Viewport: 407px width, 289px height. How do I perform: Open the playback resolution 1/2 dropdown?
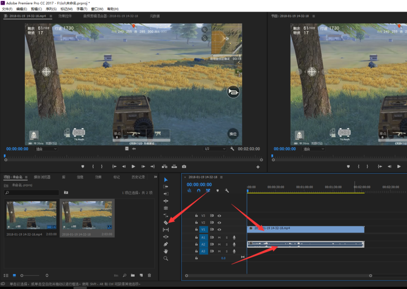tap(215, 149)
